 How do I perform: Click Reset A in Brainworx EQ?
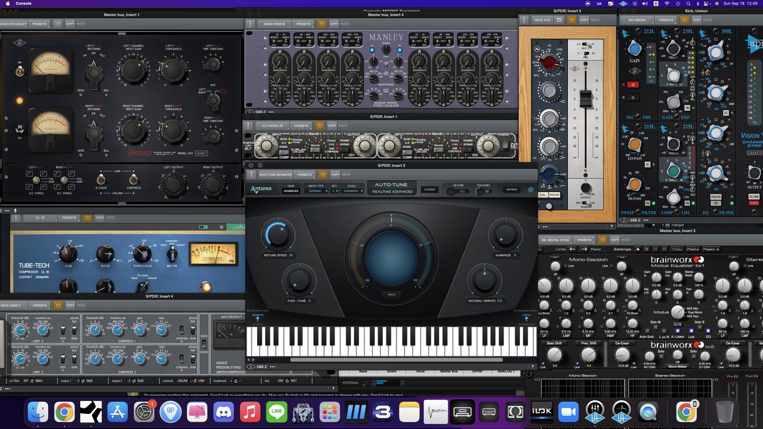712,249
